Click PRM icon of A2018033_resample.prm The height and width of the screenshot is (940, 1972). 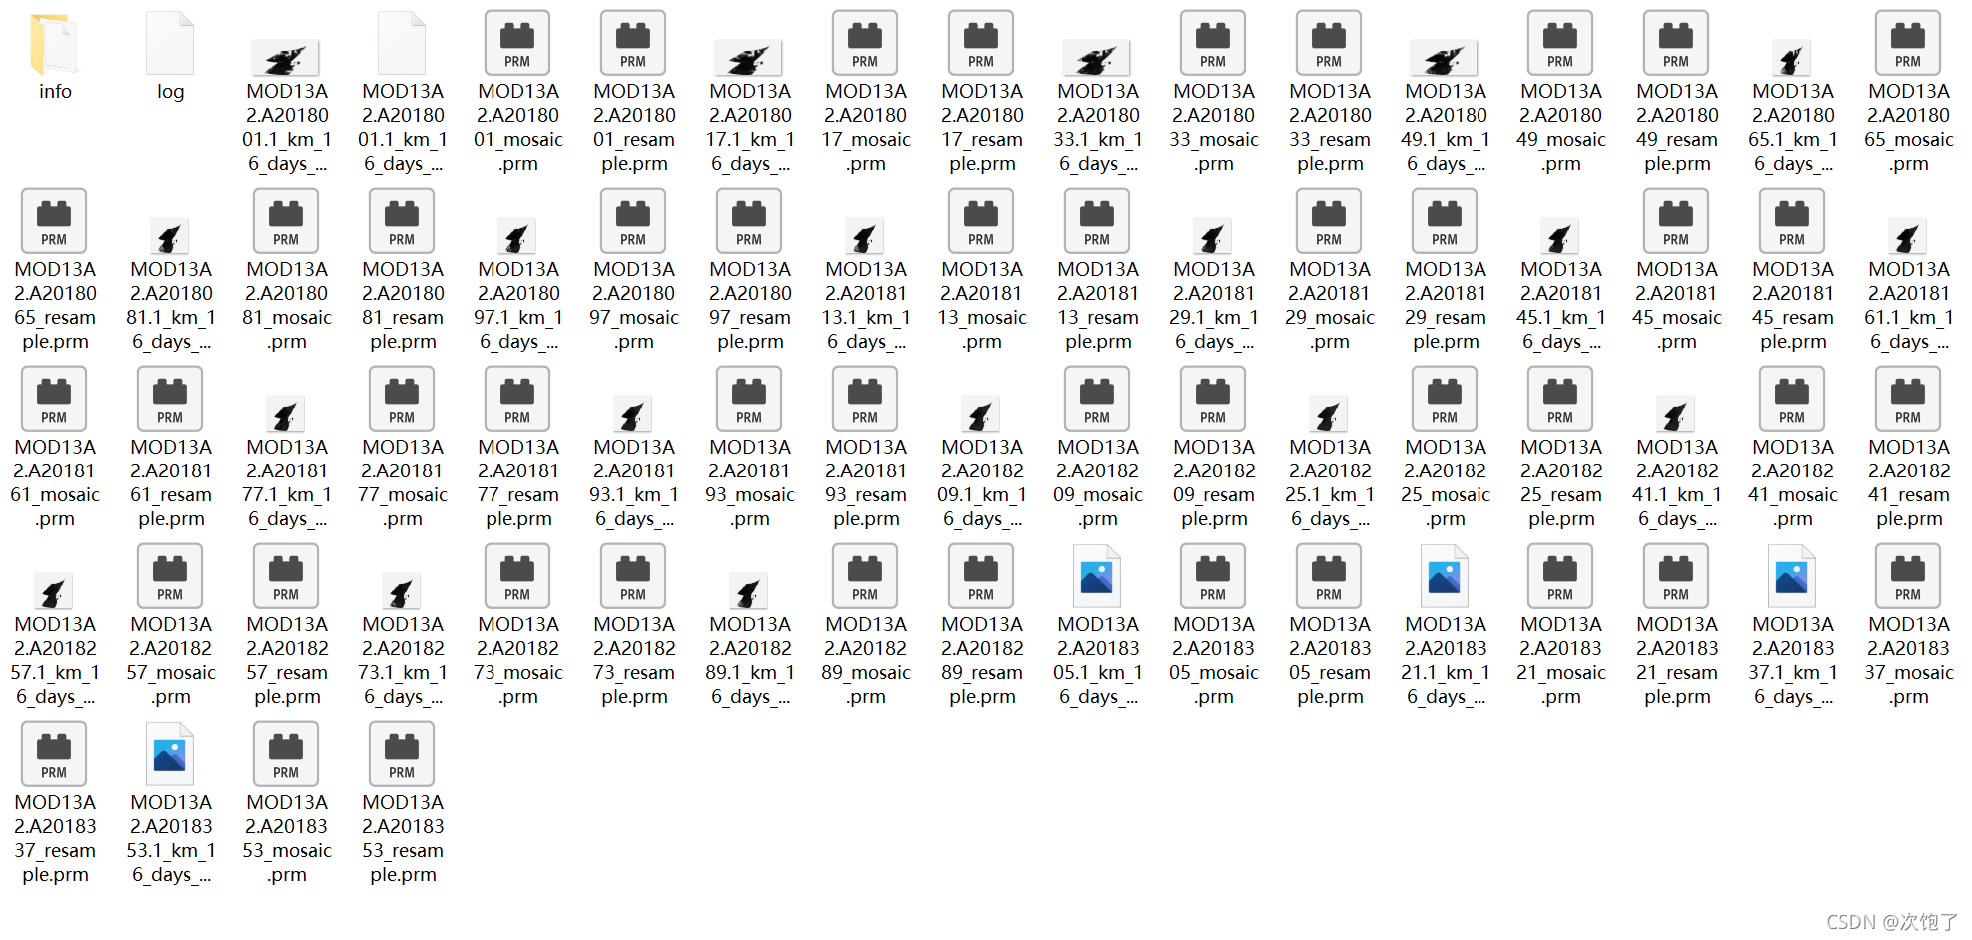point(1329,43)
